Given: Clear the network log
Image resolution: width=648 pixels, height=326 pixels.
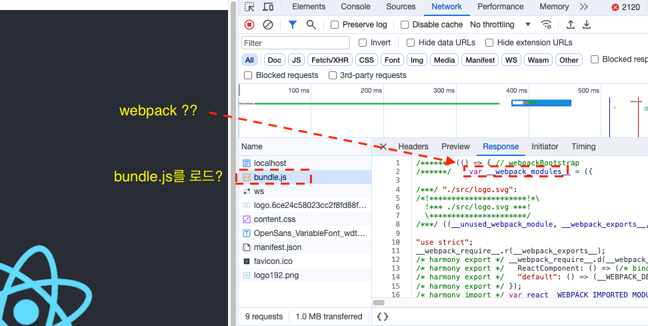Looking at the screenshot, I should [x=268, y=25].
